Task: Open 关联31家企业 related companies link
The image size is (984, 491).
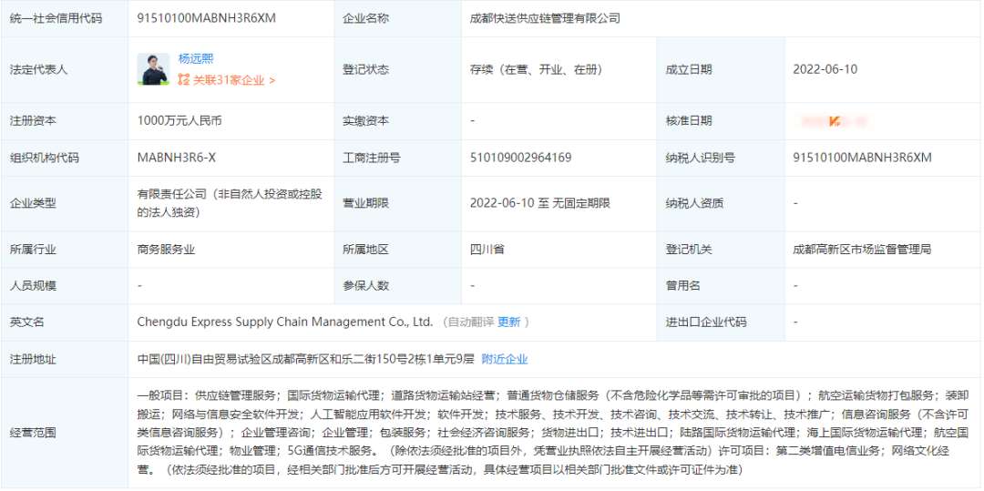Action: tap(233, 80)
